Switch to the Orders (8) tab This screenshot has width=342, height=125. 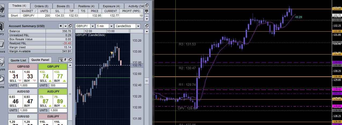click(41, 6)
